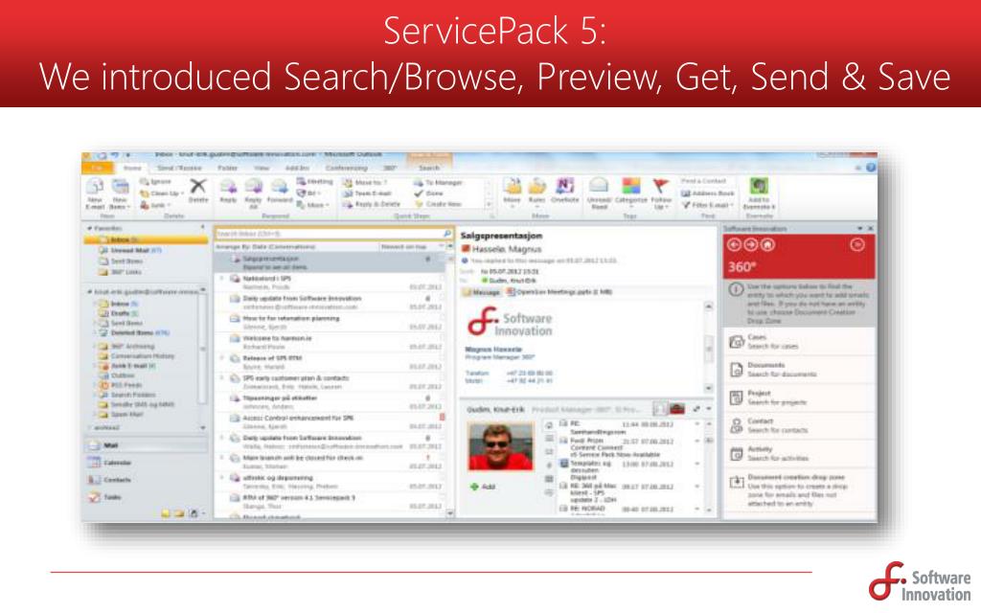Open the Follow Up flag dropdown
This screenshot has height=613, width=981.
coord(661,193)
